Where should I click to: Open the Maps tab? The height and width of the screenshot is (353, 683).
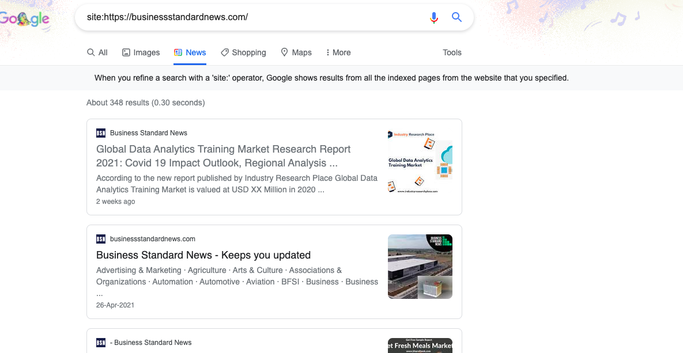pos(296,52)
